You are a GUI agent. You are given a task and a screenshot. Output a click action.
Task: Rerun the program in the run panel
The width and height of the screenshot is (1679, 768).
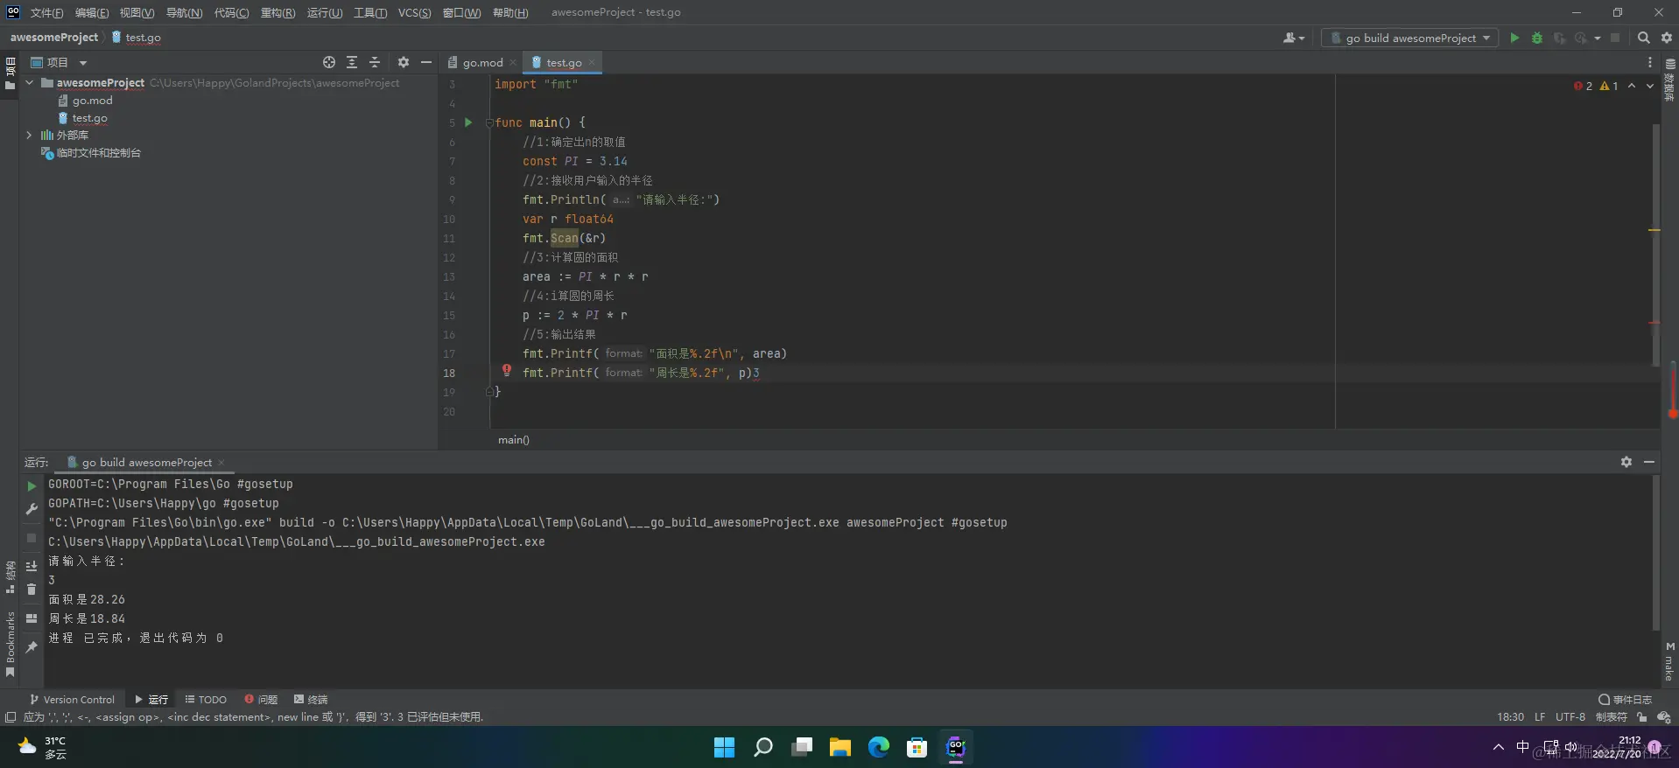click(x=32, y=486)
